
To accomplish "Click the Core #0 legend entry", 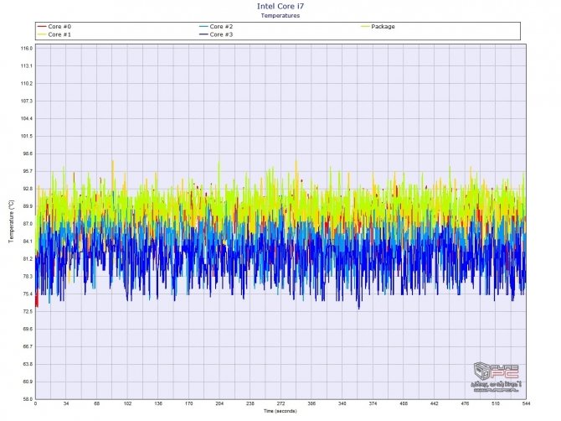I will pos(54,27).
